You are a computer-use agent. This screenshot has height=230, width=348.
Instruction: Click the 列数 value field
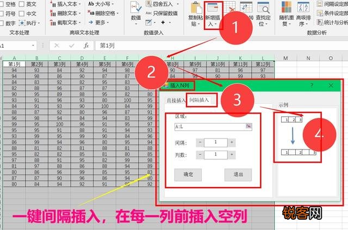point(216,155)
